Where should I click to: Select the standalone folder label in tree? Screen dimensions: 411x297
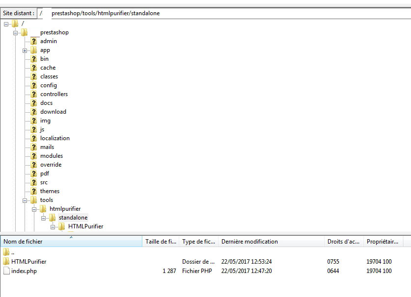pyautogui.click(x=73, y=218)
